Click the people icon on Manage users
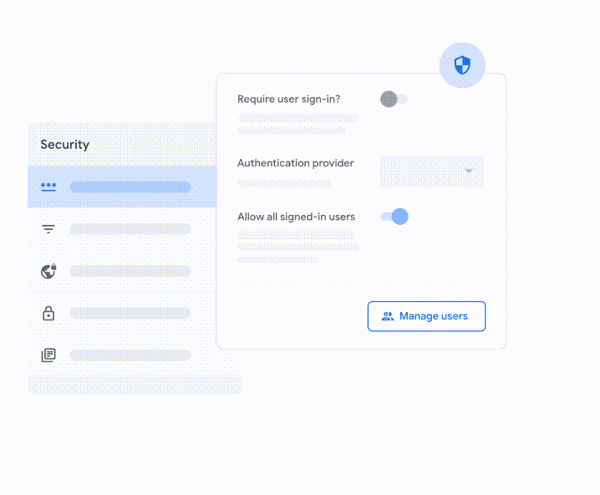The height and width of the screenshot is (495, 600). (x=387, y=316)
